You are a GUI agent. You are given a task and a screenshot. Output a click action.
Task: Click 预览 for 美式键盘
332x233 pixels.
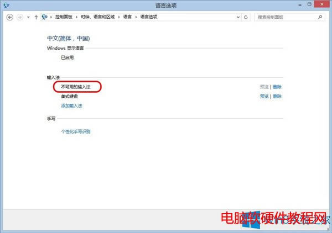(x=264, y=96)
